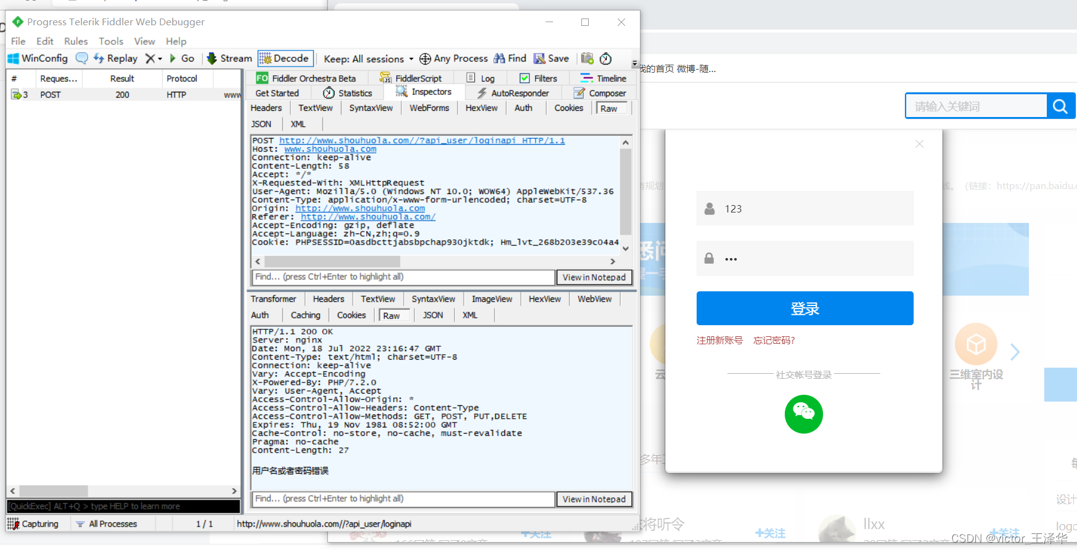Viewport: 1077px width, 550px height.
Task: Open Find sessions tool
Action: (510, 59)
